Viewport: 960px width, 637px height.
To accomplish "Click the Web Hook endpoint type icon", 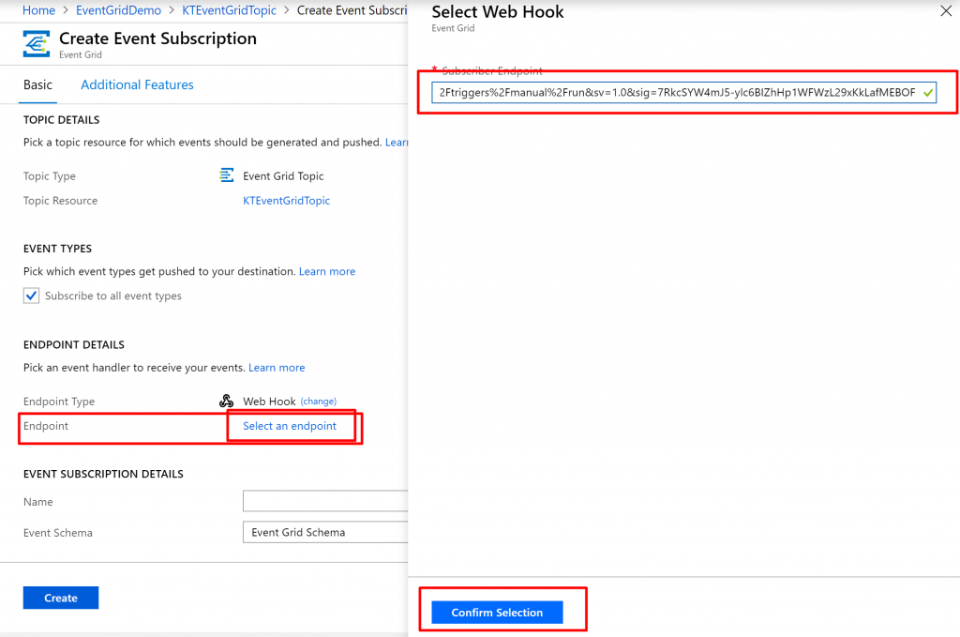I will tap(227, 402).
